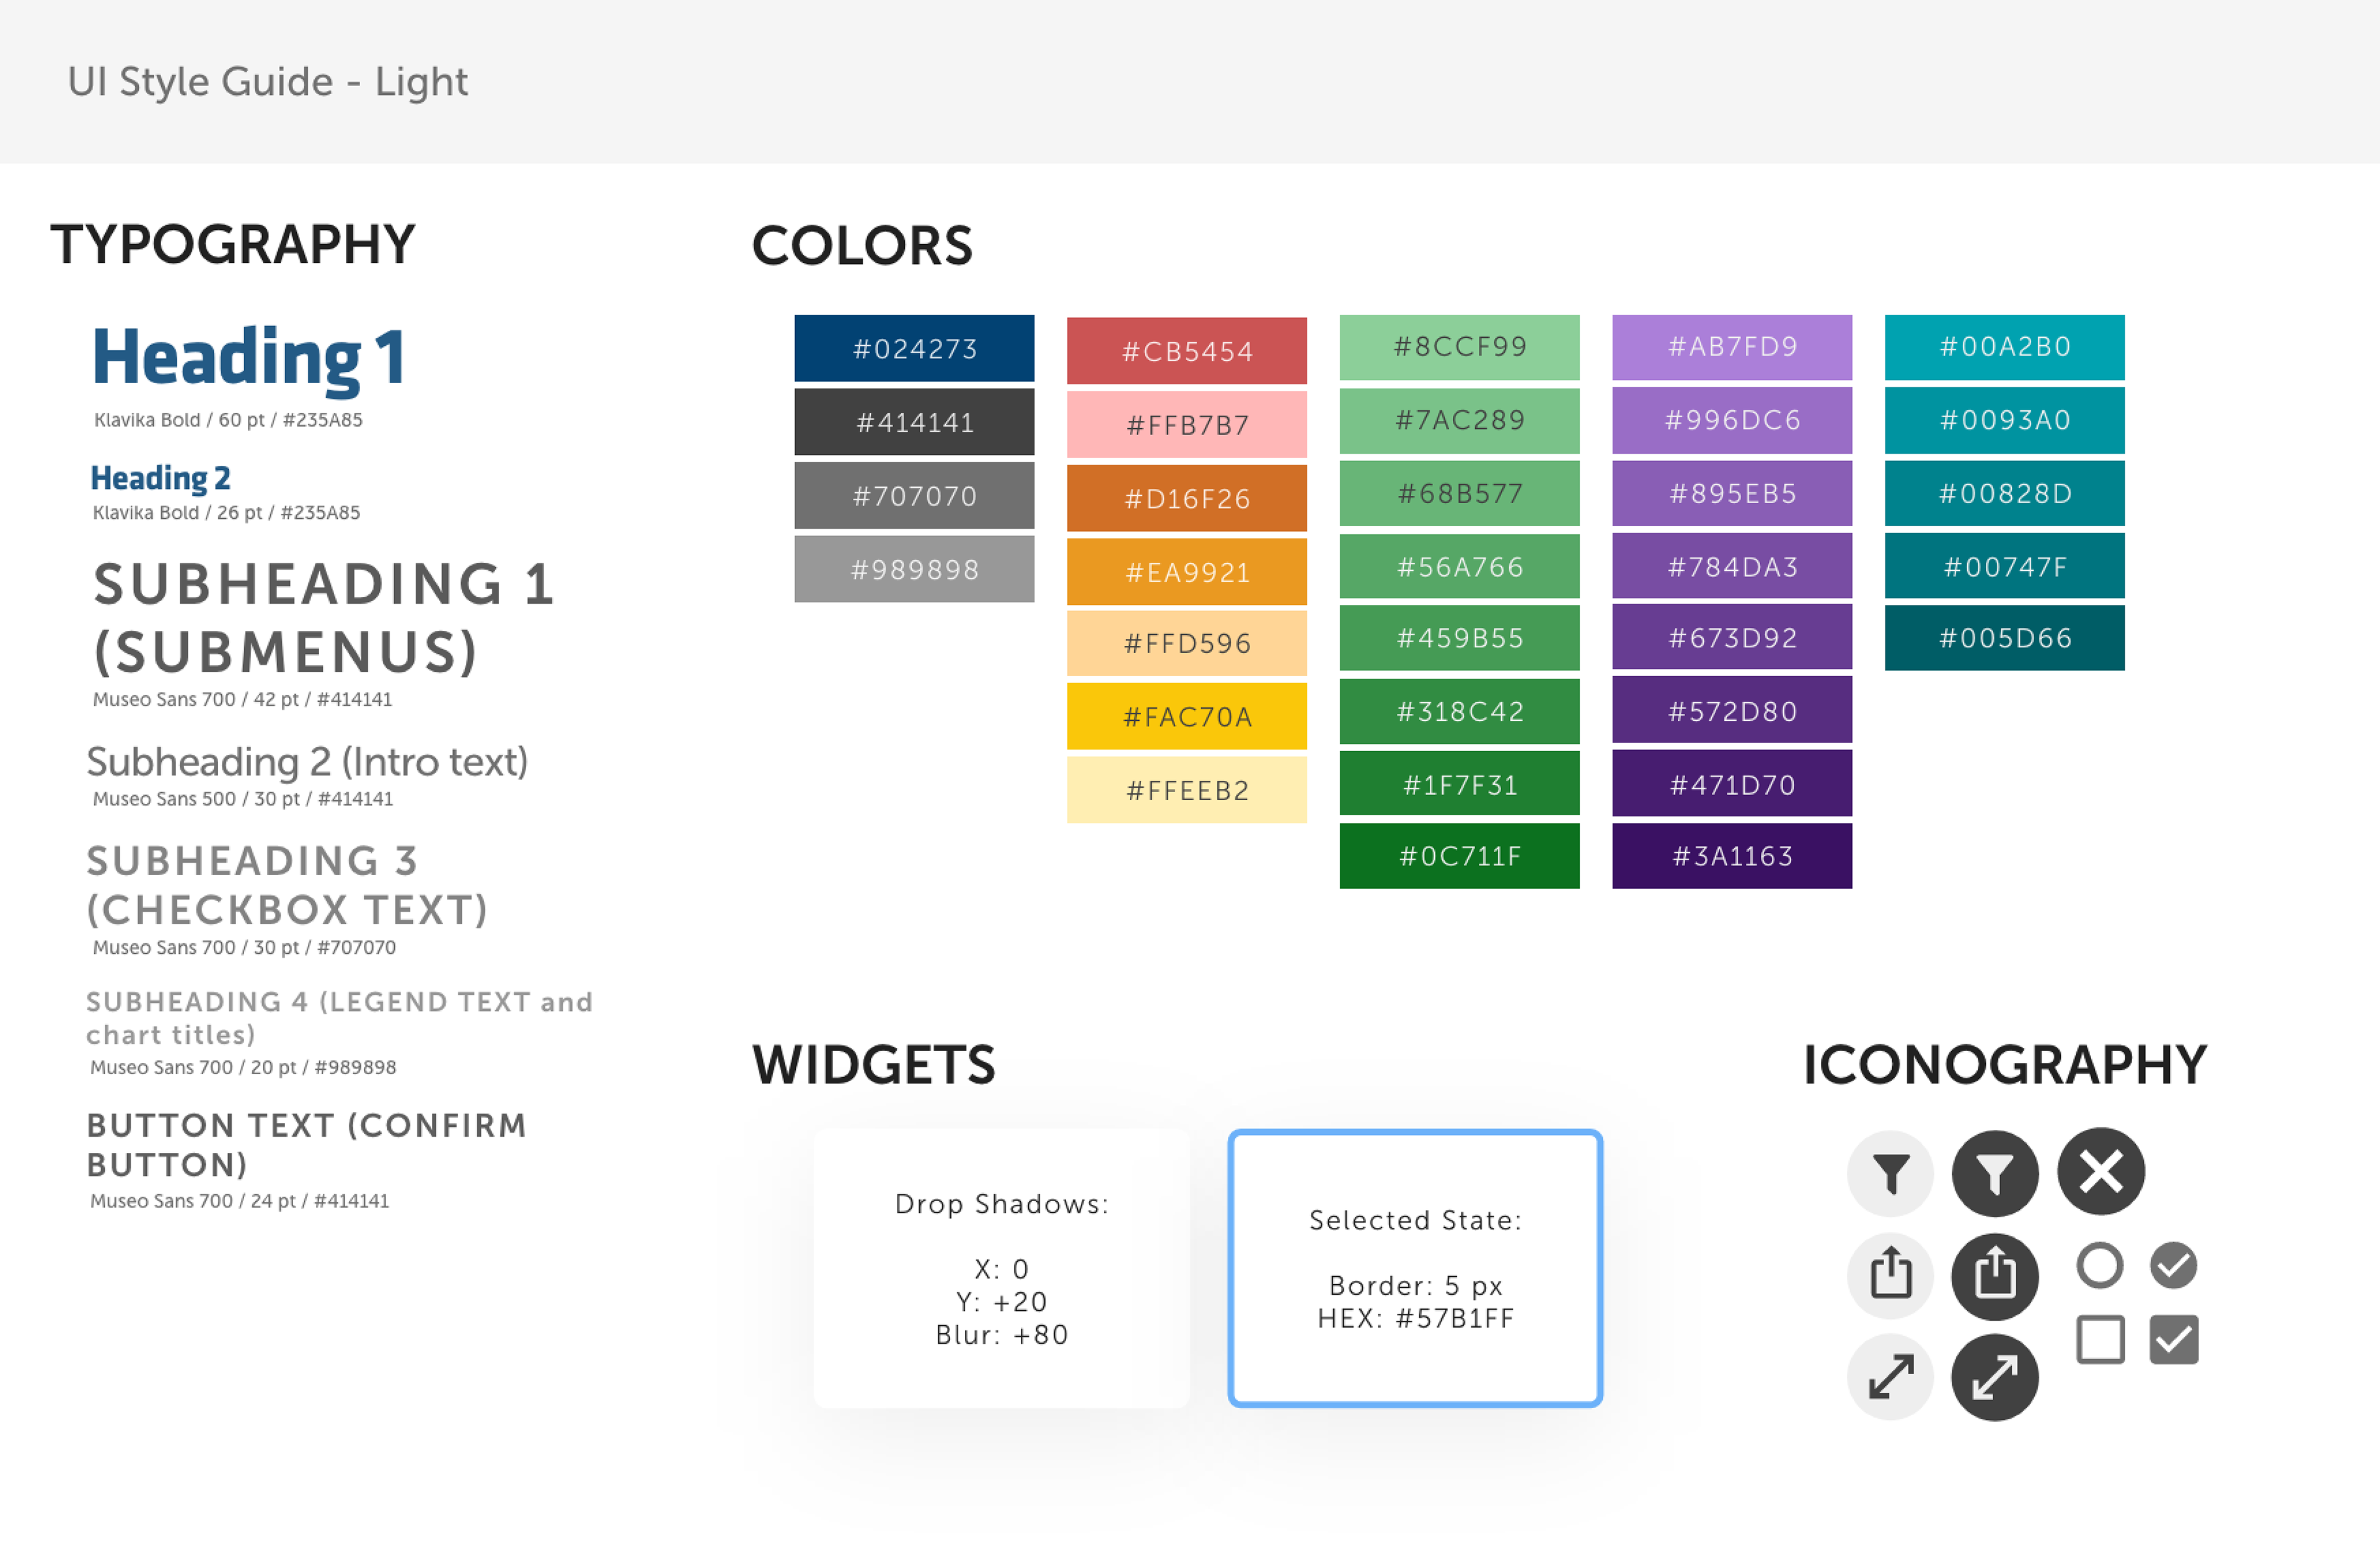Choose the #7AC289 green swatch
Viewport: 2380px width, 1547px height.
click(1460, 420)
